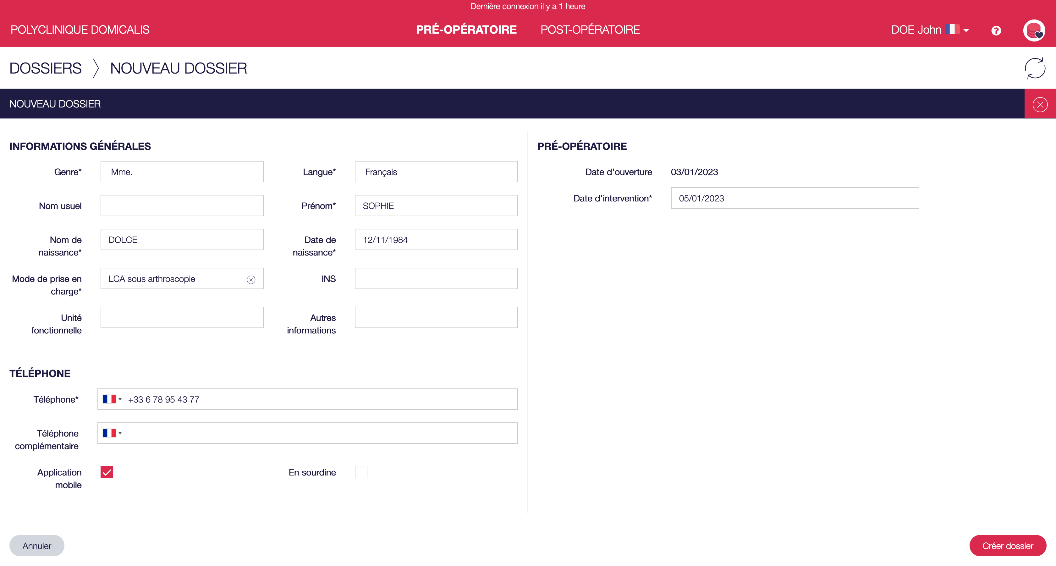Switch to the POST-OPÉRATOIRE tab

click(590, 30)
